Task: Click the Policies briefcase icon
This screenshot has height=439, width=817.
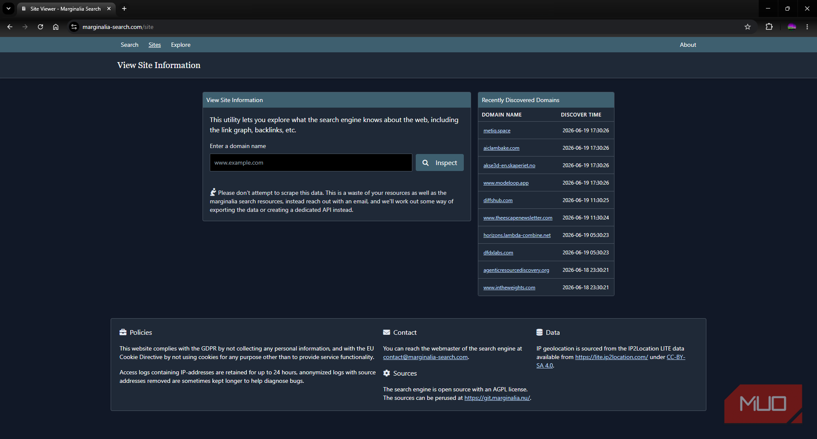Action: click(x=123, y=332)
